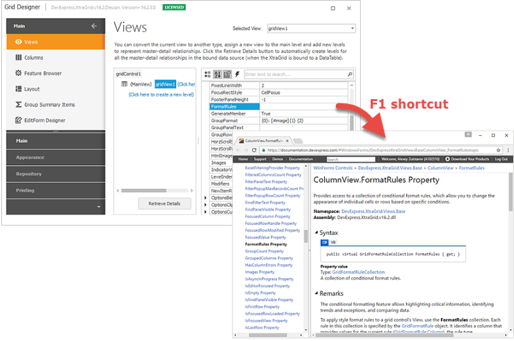514x341 pixels.
Task: Expand the sidebar bottom dropdown arrow
Action: pos(99,207)
